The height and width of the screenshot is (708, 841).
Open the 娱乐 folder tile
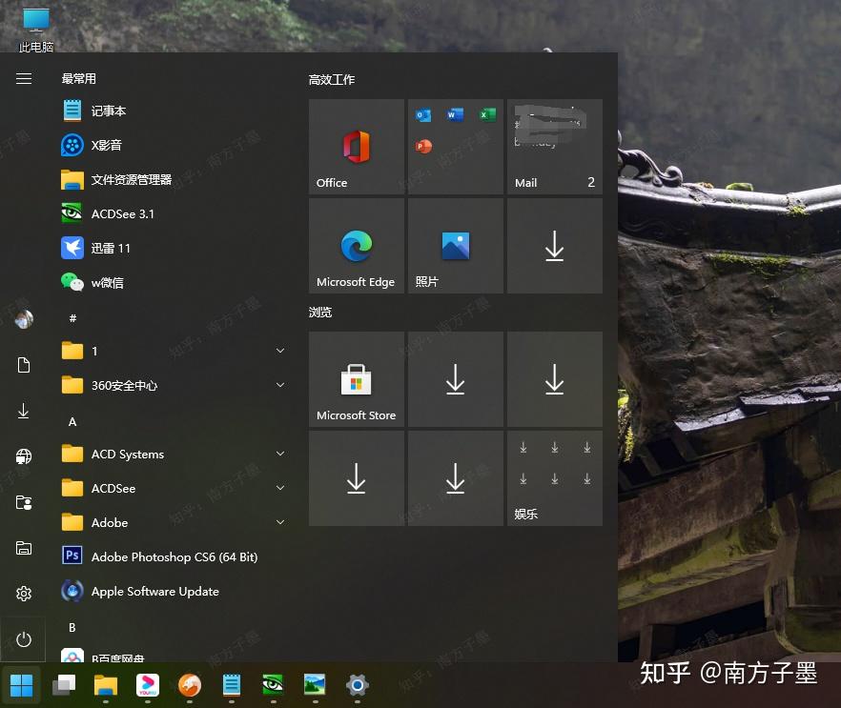tap(555, 478)
